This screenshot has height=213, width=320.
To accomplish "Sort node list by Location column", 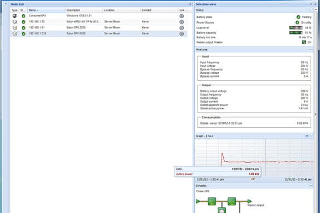I will (x=122, y=10).
